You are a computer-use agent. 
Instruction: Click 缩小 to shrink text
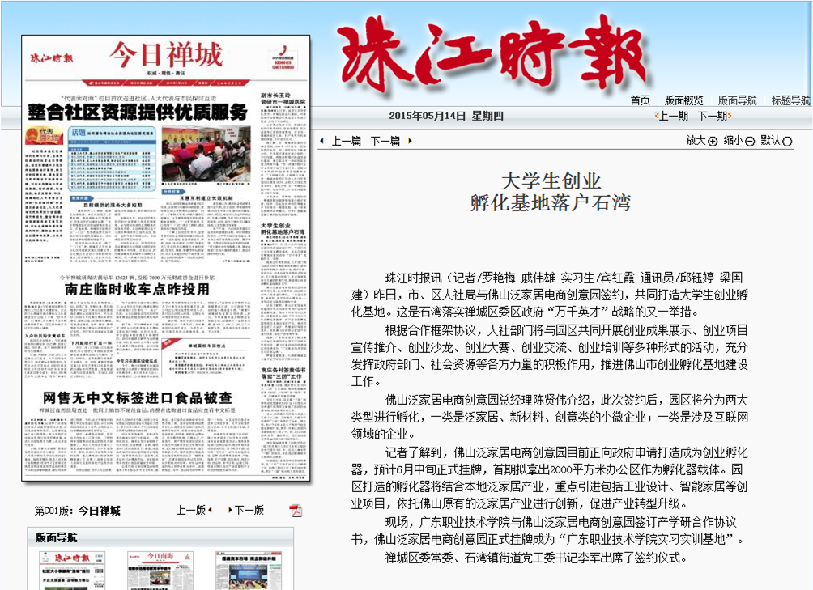[x=733, y=140]
